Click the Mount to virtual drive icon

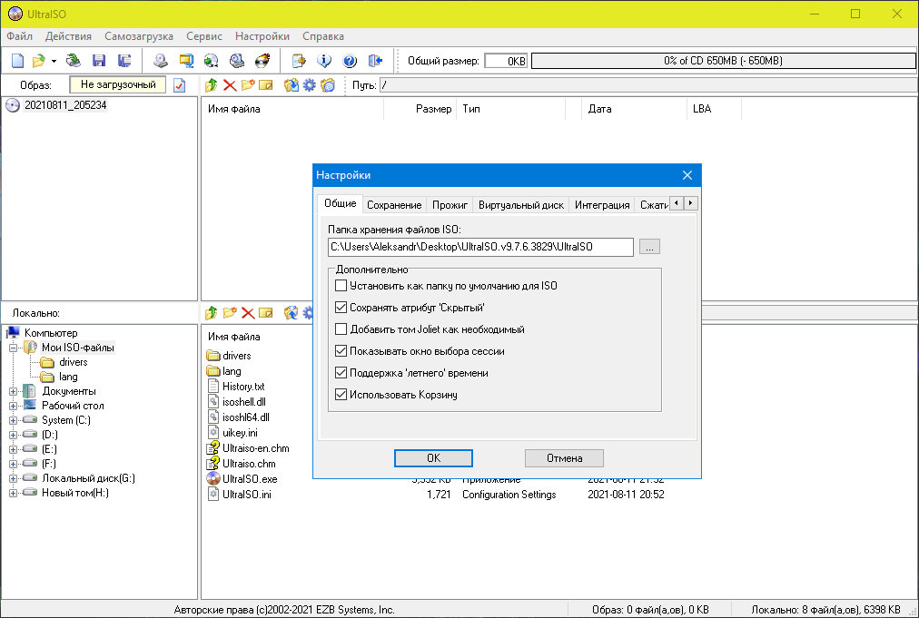[237, 60]
